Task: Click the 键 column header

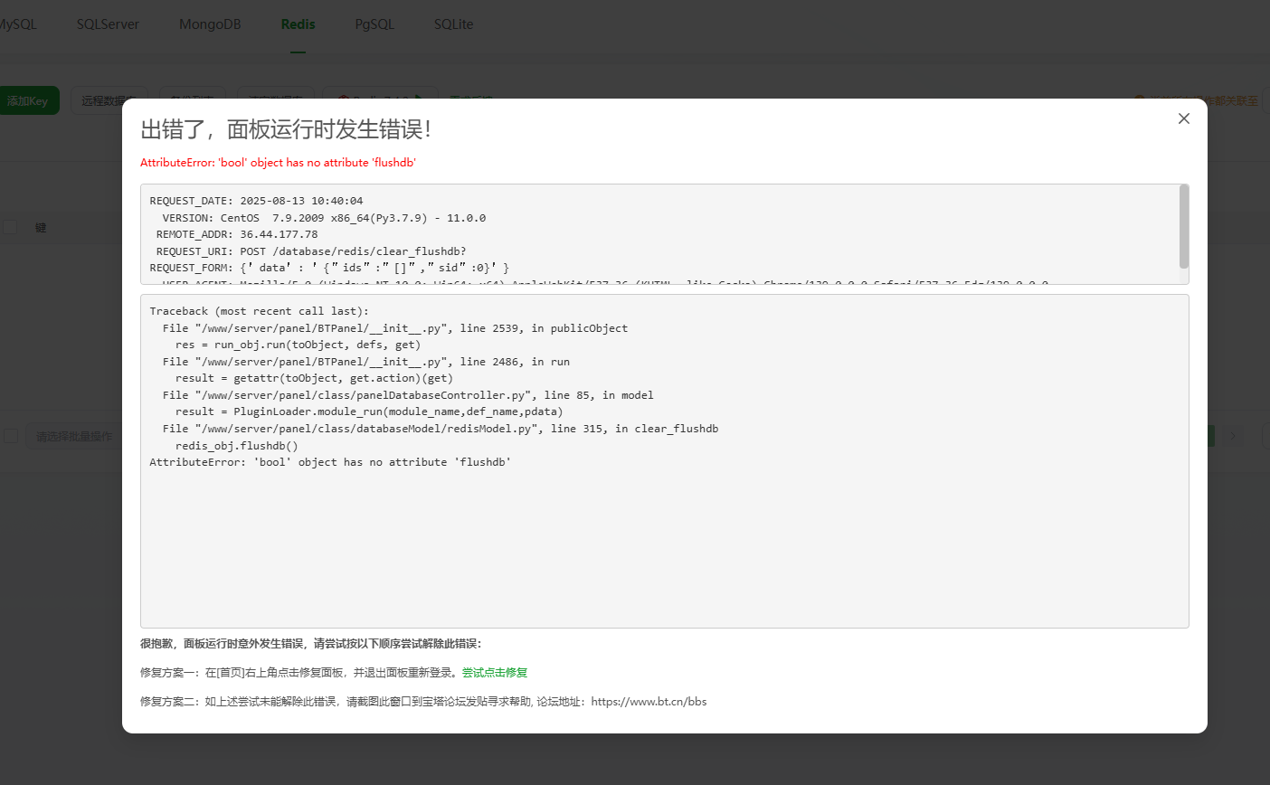Action: pos(41,227)
